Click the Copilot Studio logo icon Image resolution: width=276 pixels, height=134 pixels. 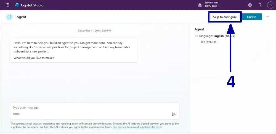pos(17,5)
